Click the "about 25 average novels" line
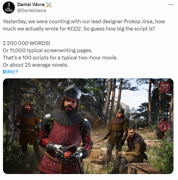This screenshot has width=178, height=180. (35, 65)
